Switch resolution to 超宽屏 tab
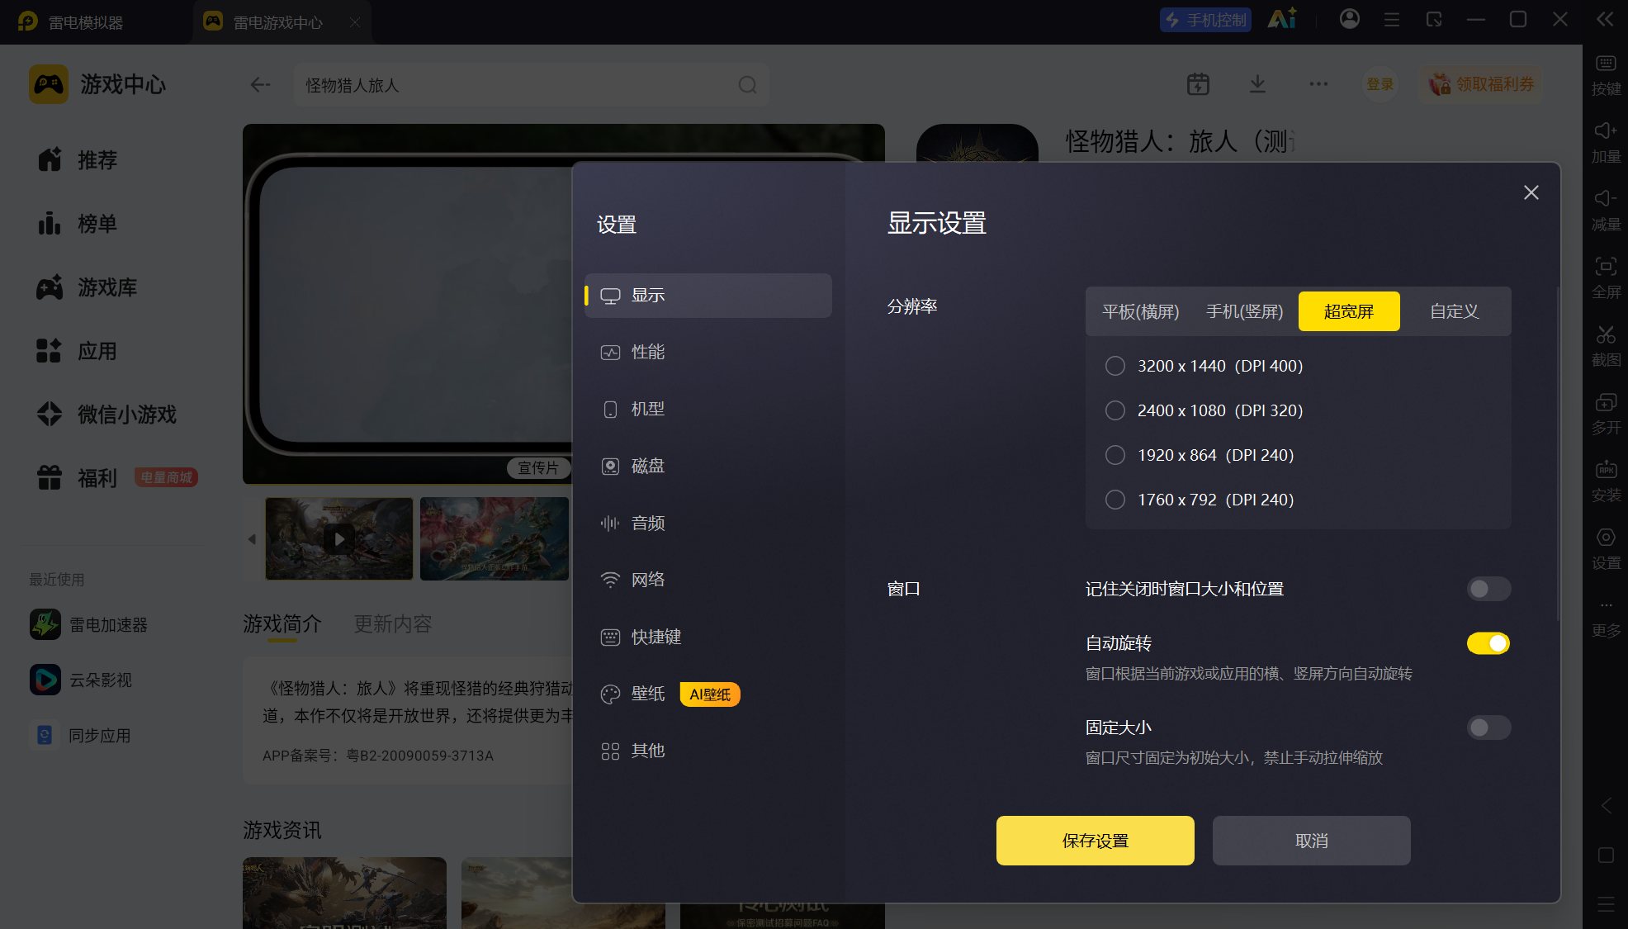The width and height of the screenshot is (1628, 929). click(x=1349, y=311)
